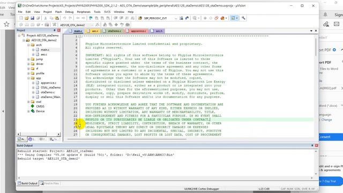Expand the osal folder
The image size is (343, 193).
(x=28, y=102)
